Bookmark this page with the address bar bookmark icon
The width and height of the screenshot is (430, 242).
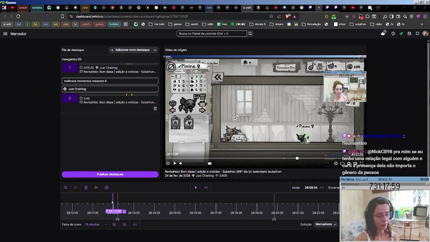(62, 16)
